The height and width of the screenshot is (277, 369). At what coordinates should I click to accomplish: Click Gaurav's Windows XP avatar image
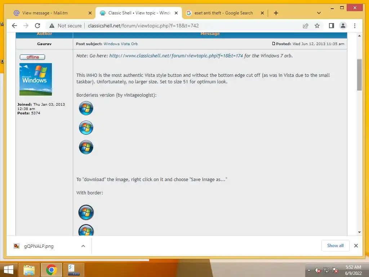click(36, 79)
